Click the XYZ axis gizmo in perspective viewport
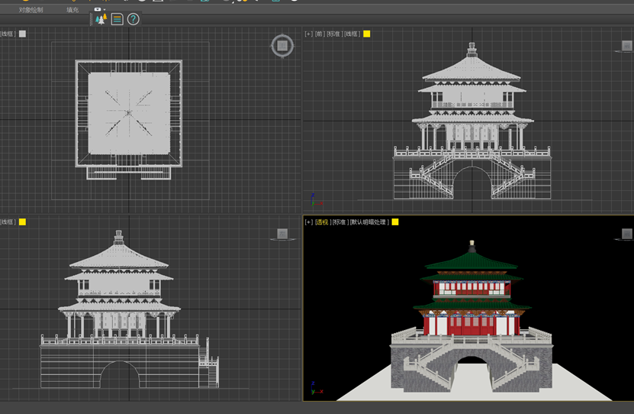This screenshot has height=414, width=634. coord(316,388)
